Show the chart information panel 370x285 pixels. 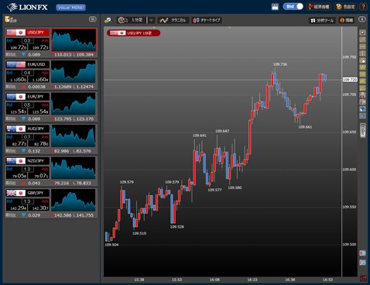pyautogui.click(x=347, y=20)
